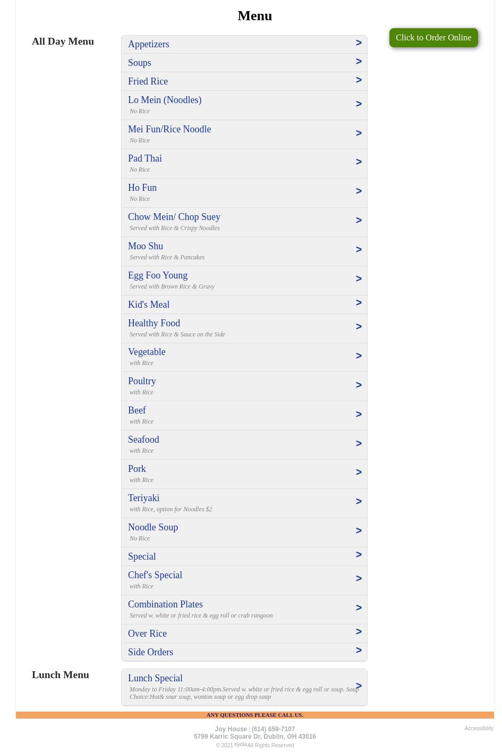Click the Accessibility link in footer
Image resolution: width=502 pixels, height=752 pixels.
pyautogui.click(x=479, y=728)
